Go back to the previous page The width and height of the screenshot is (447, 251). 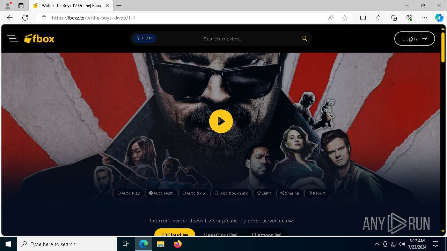pos(10,18)
